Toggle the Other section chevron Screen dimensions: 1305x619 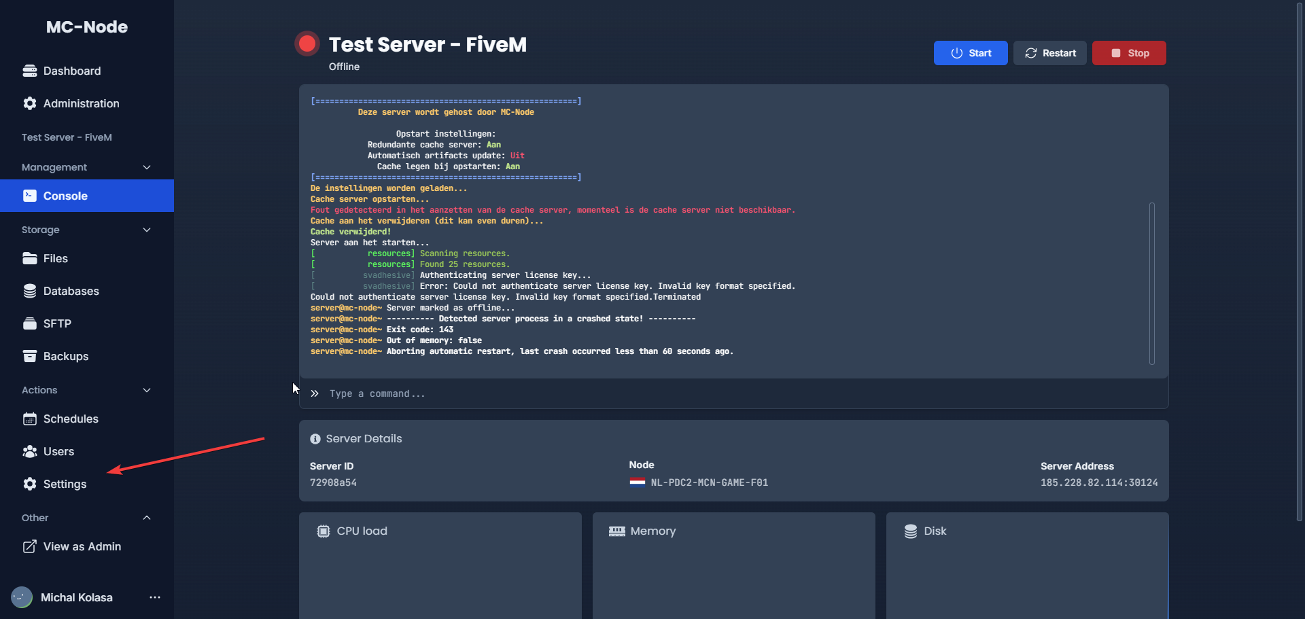147,518
